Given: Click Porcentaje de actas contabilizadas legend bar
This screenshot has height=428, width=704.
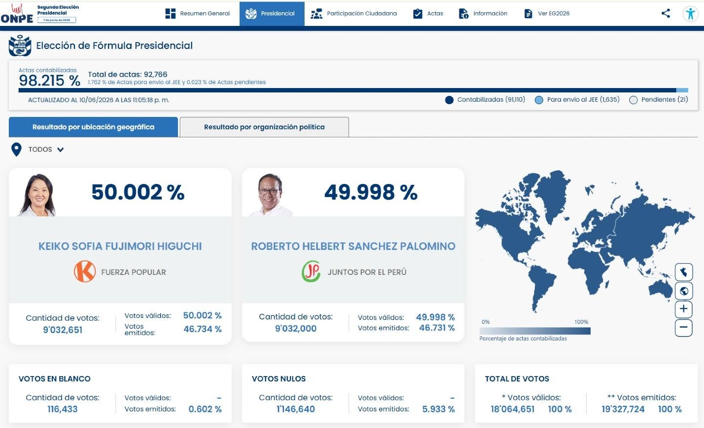Looking at the screenshot, I should point(535,331).
